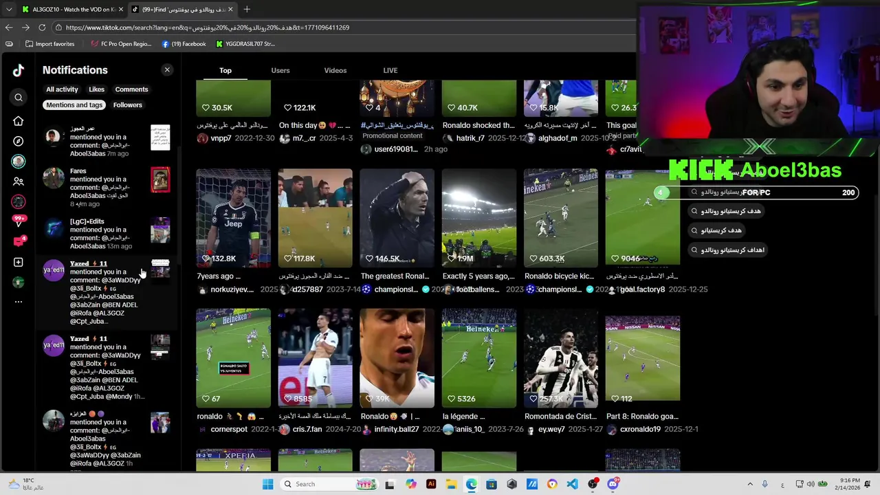
Task: Open the video thumbnail beside Fares notification
Action: [x=160, y=179]
